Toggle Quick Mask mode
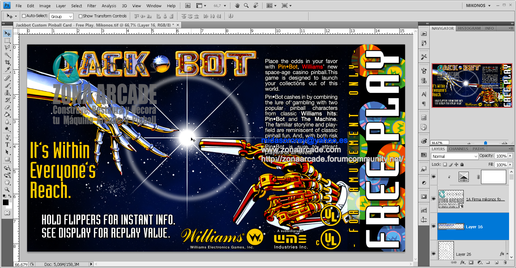This screenshot has width=516, height=268. pyautogui.click(x=7, y=213)
